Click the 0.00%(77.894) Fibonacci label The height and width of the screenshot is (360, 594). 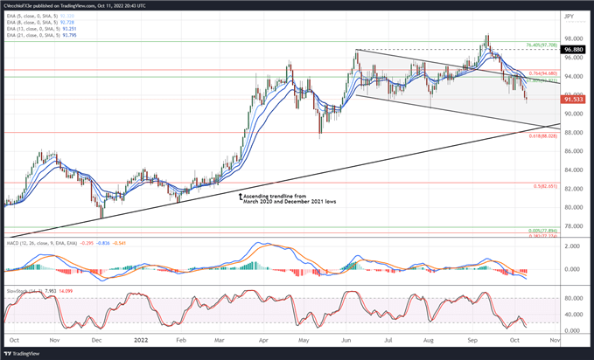[543, 231]
